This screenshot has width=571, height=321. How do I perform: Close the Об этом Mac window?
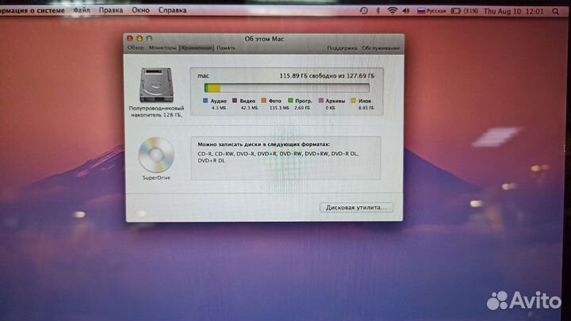130,38
